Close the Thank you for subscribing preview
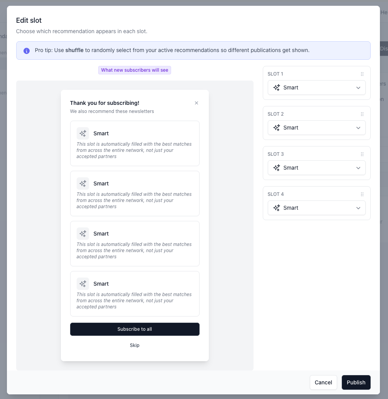The image size is (388, 399). (x=196, y=103)
